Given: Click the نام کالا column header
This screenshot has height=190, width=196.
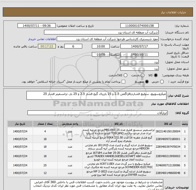Looking at the screenshot, I should point(119,124).
